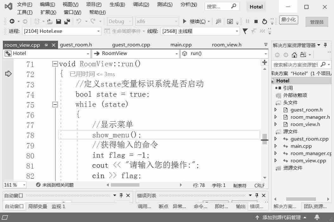334x222 pixels.
Task: Open the 调试(D) menu
Action: [x=141, y=4]
